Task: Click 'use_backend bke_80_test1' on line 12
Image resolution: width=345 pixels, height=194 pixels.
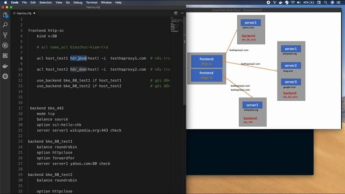Action: pyautogui.click(x=64, y=80)
